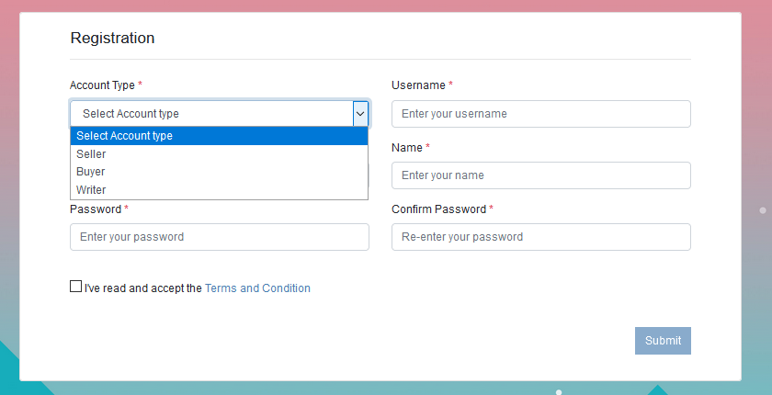
Task: Click the "I've read and accept the" text
Action: tap(143, 288)
